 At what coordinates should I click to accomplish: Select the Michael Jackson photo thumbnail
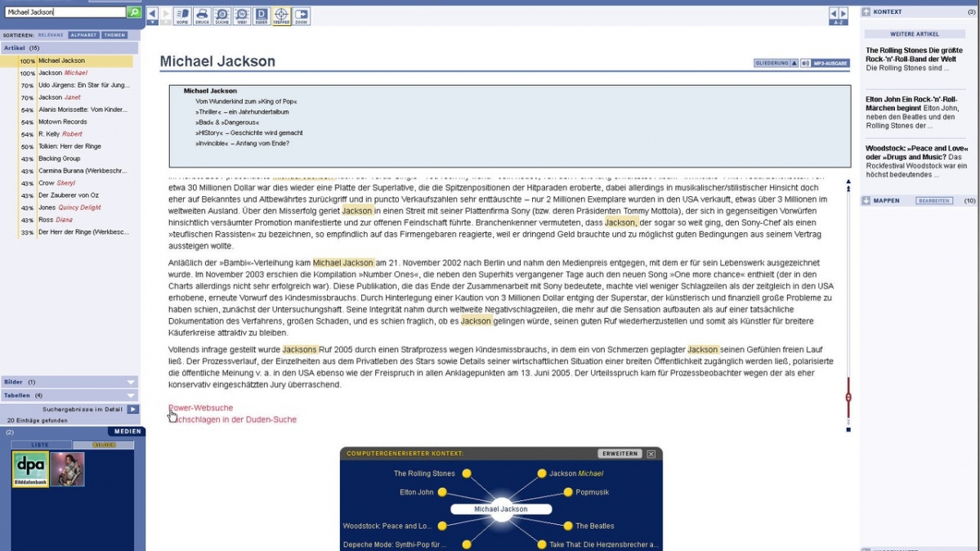point(67,469)
